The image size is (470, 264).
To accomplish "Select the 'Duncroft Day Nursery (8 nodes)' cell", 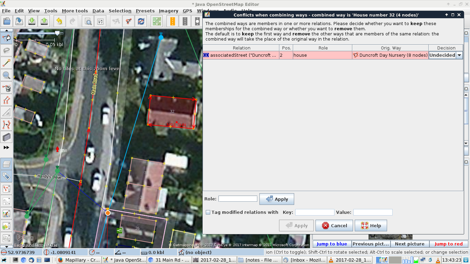I will pyautogui.click(x=390, y=55).
